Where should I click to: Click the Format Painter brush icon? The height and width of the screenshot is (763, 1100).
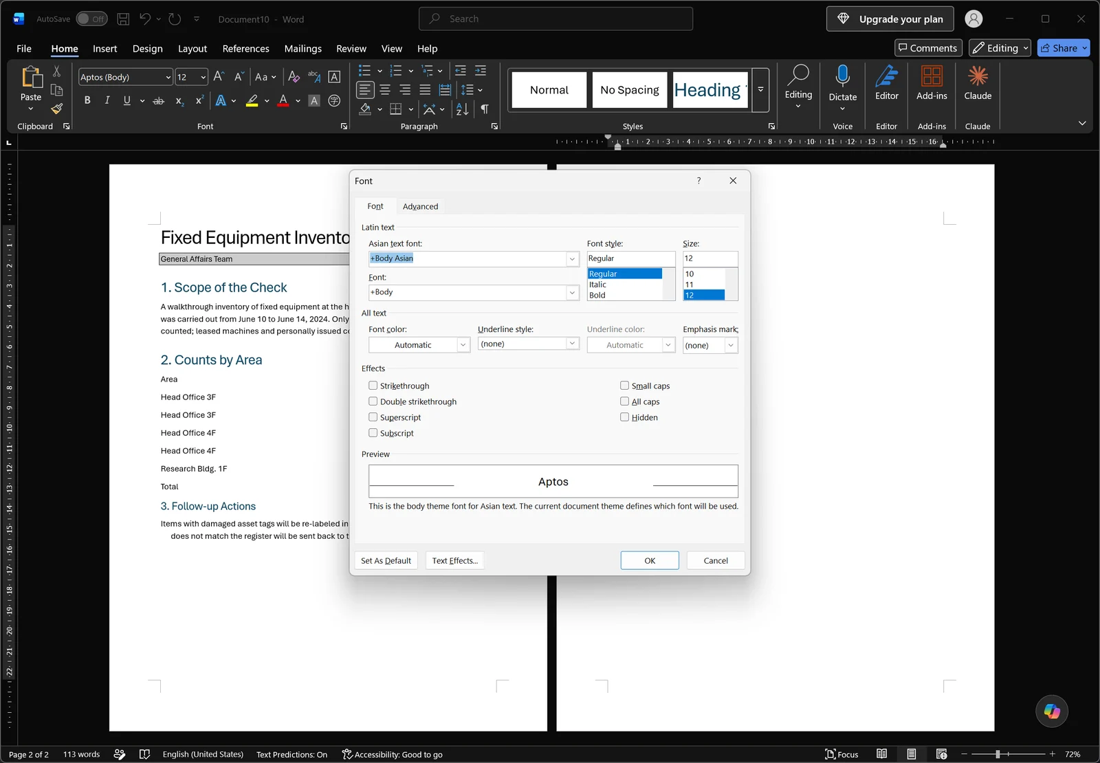[x=57, y=109]
